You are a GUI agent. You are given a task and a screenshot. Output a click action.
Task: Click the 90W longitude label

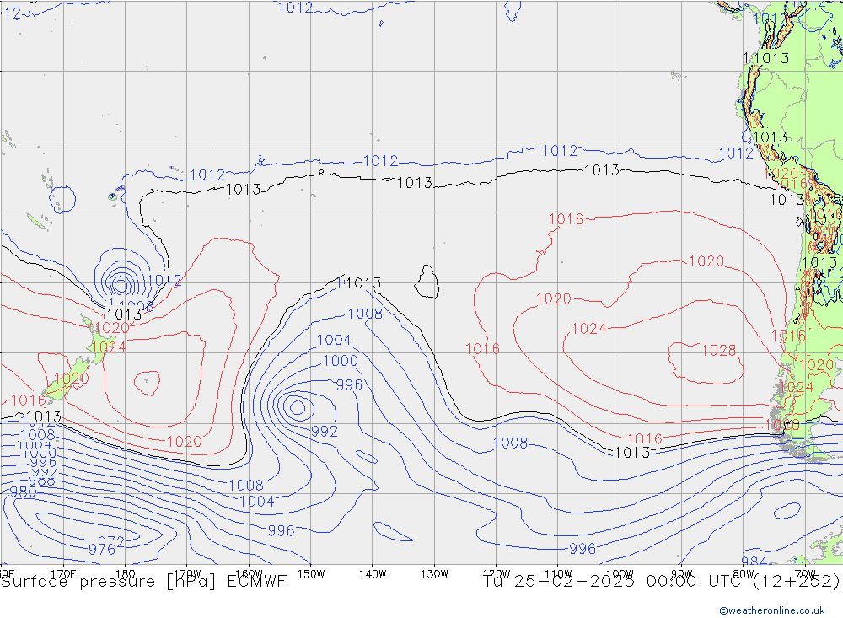pos(682,574)
